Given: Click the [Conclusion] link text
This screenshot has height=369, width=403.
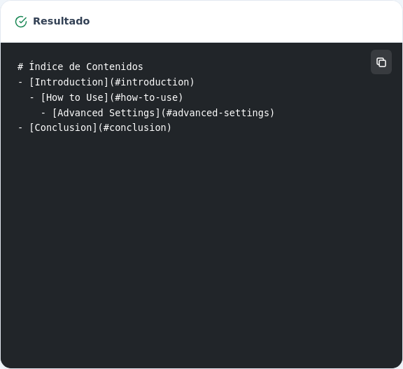Looking at the screenshot, I should 63,127.
